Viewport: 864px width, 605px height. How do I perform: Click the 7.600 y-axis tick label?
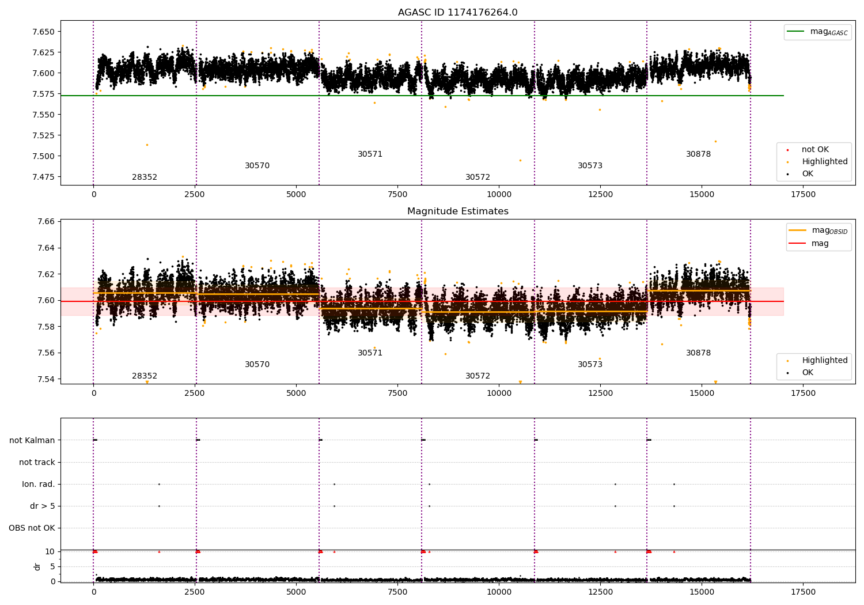pos(44,73)
